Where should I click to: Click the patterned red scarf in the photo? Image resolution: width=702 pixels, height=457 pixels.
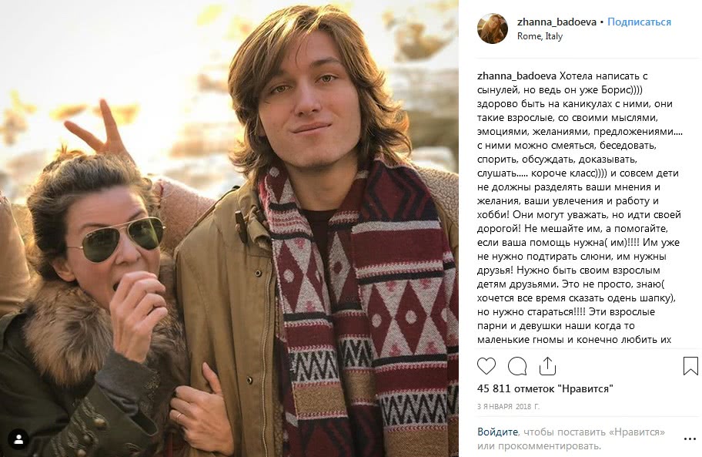point(362,308)
